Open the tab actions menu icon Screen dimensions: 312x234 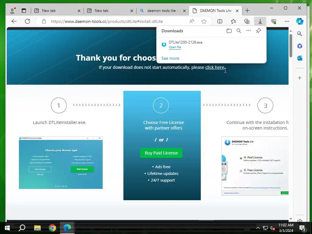pyautogui.click(x=24, y=11)
